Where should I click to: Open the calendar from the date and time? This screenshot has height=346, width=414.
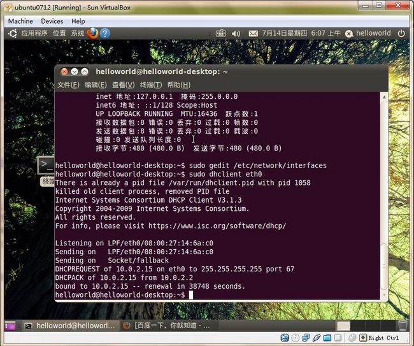301,33
